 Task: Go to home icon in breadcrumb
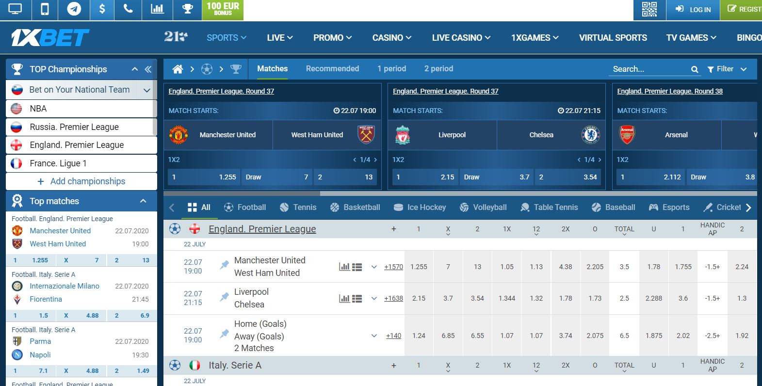(x=178, y=69)
